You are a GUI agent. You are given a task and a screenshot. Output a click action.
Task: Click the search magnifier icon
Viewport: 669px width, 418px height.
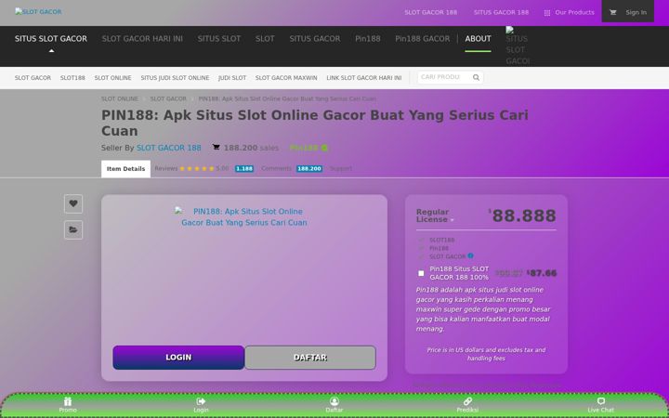click(476, 77)
